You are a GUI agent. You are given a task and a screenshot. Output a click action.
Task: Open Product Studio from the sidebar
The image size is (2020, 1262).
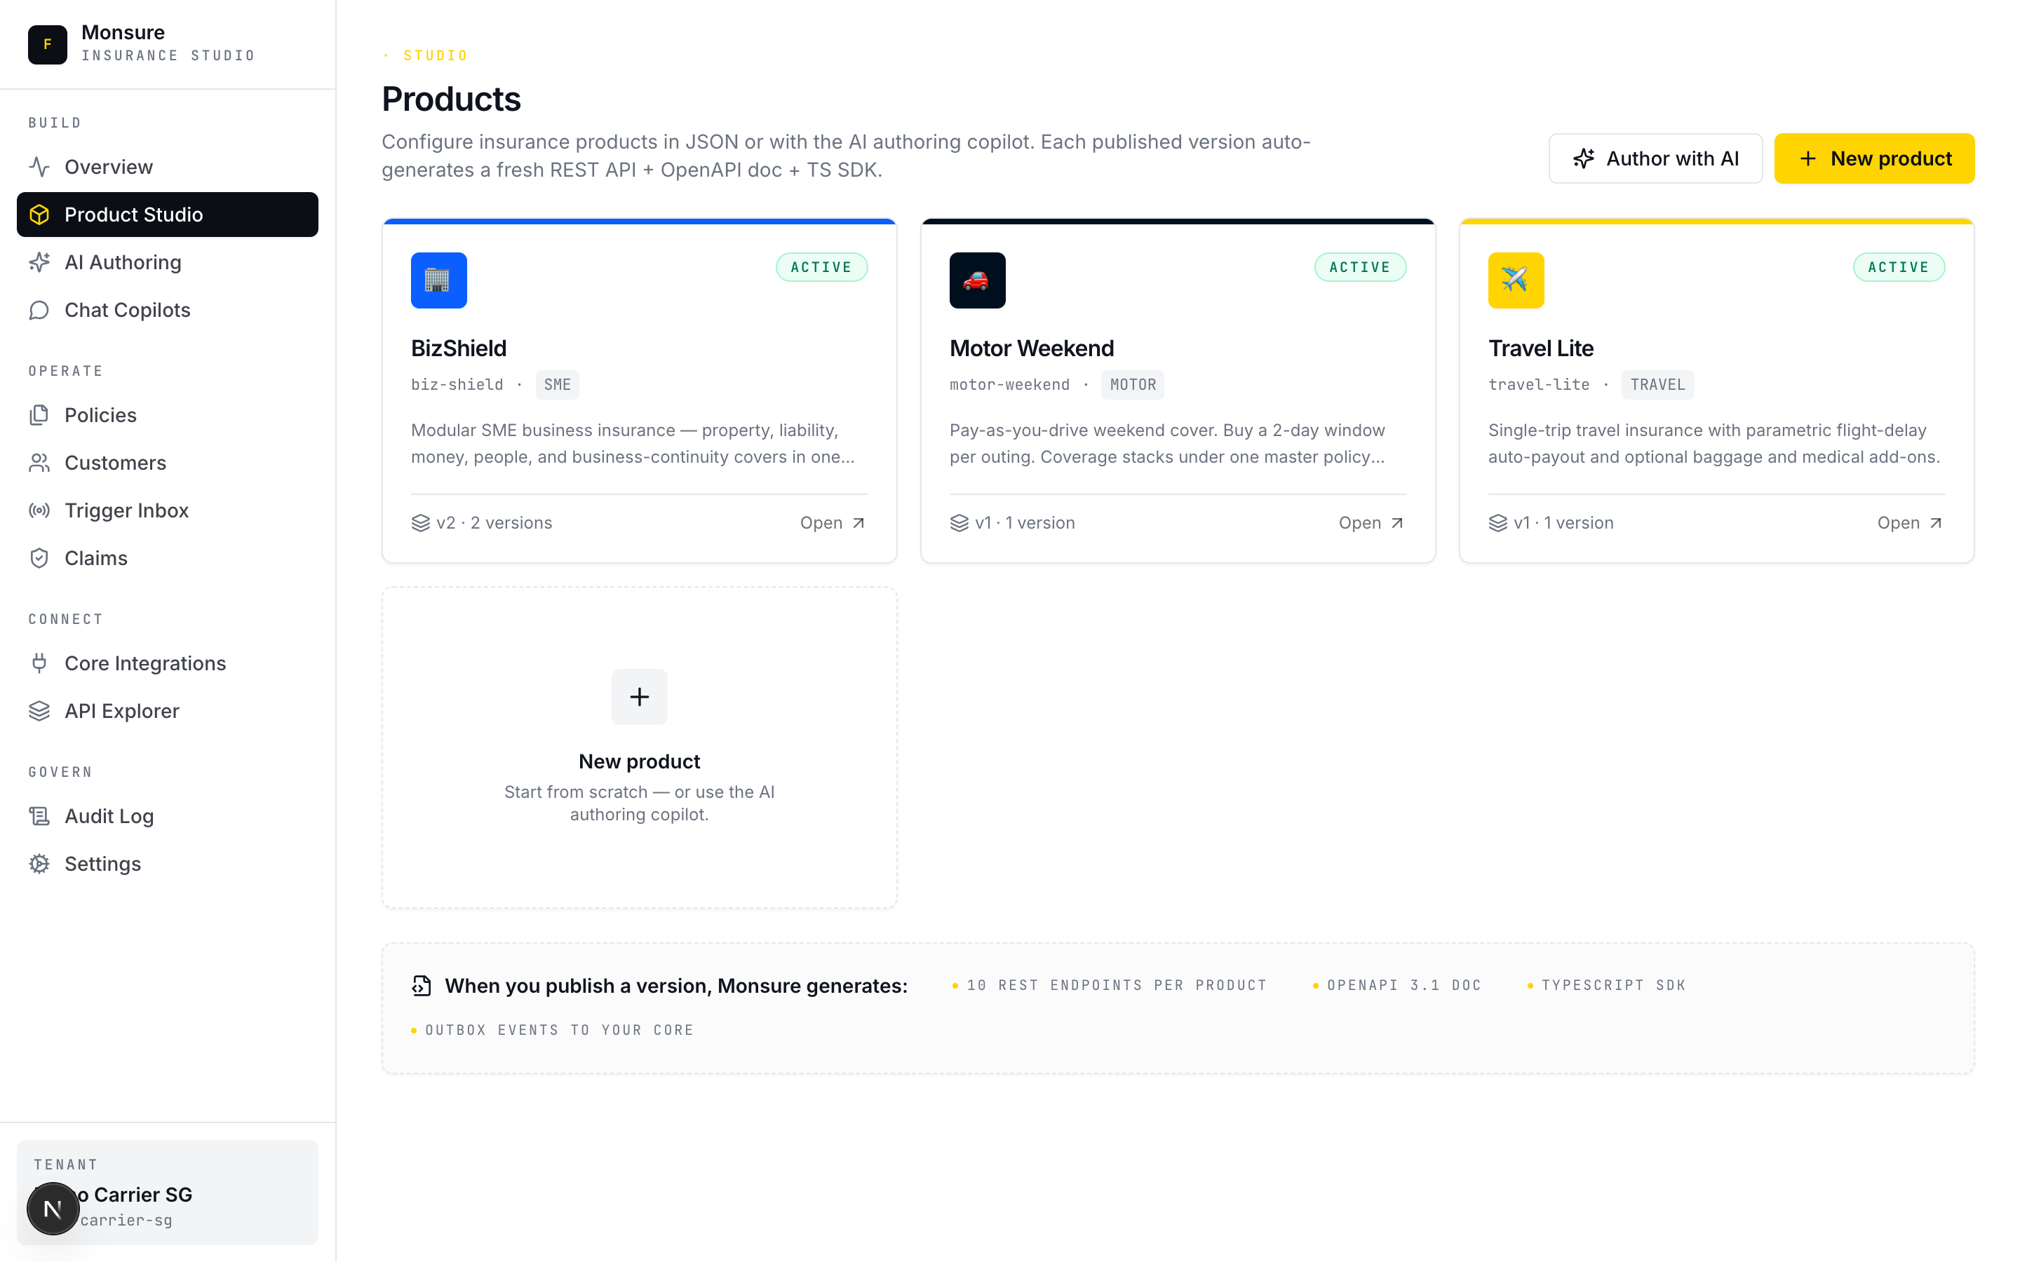coord(133,215)
